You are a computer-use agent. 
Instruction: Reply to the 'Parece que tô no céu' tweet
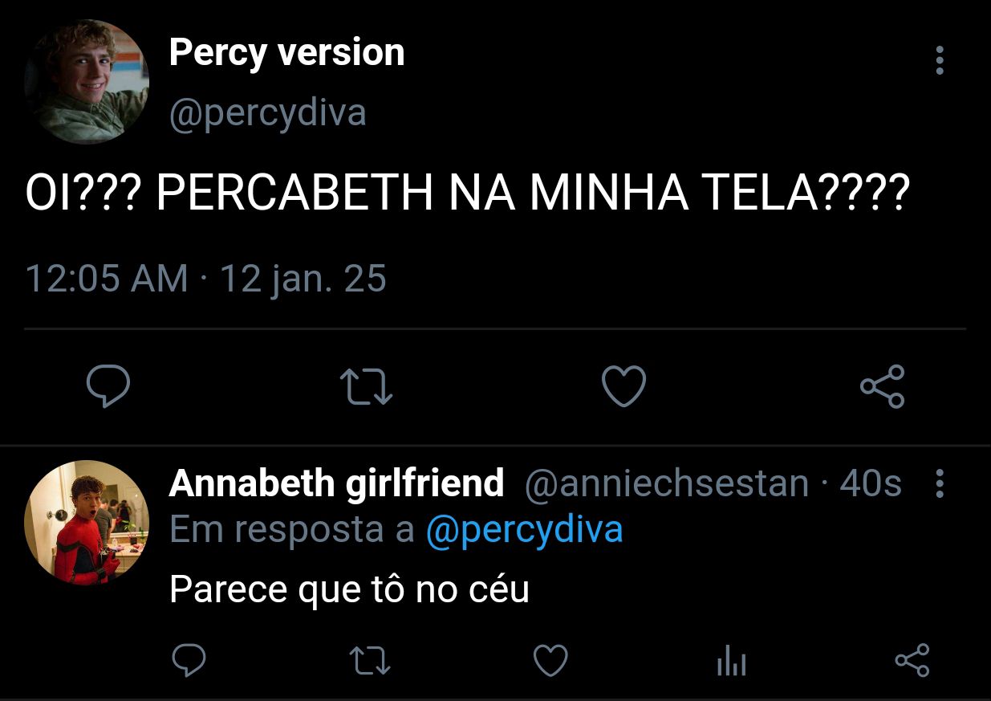pos(189,661)
